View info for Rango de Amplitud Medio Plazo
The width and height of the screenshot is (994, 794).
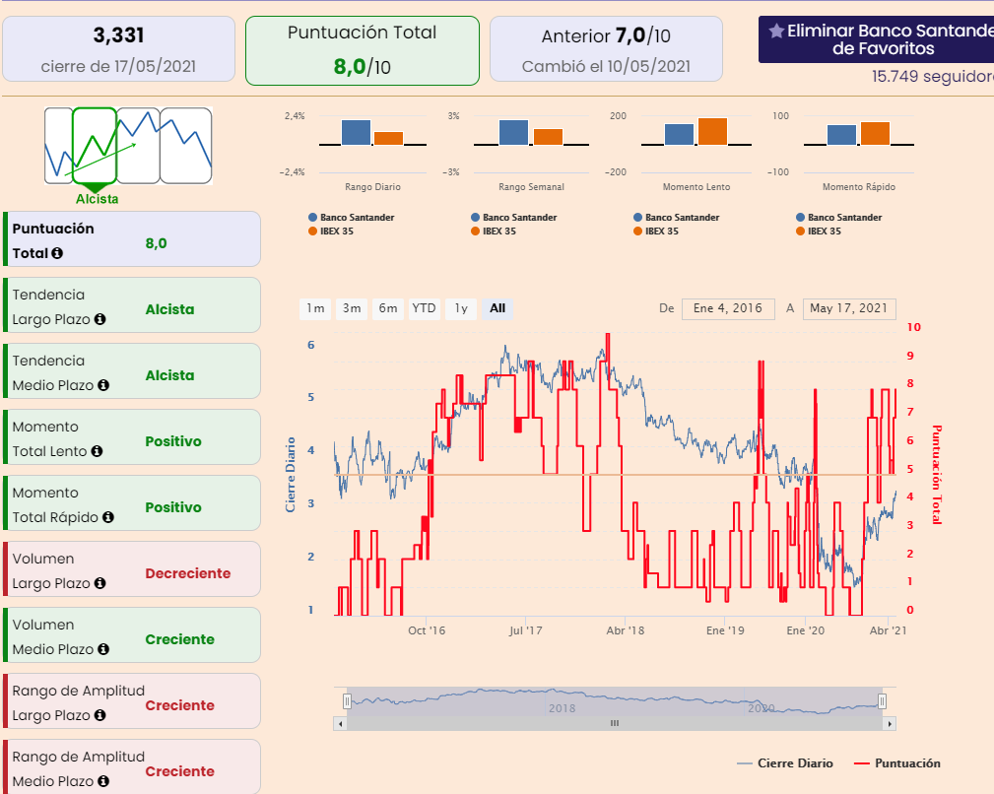coord(103,780)
